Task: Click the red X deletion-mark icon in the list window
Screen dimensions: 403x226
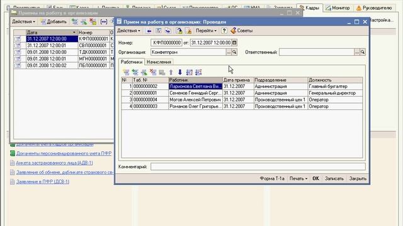Action: 93,22
